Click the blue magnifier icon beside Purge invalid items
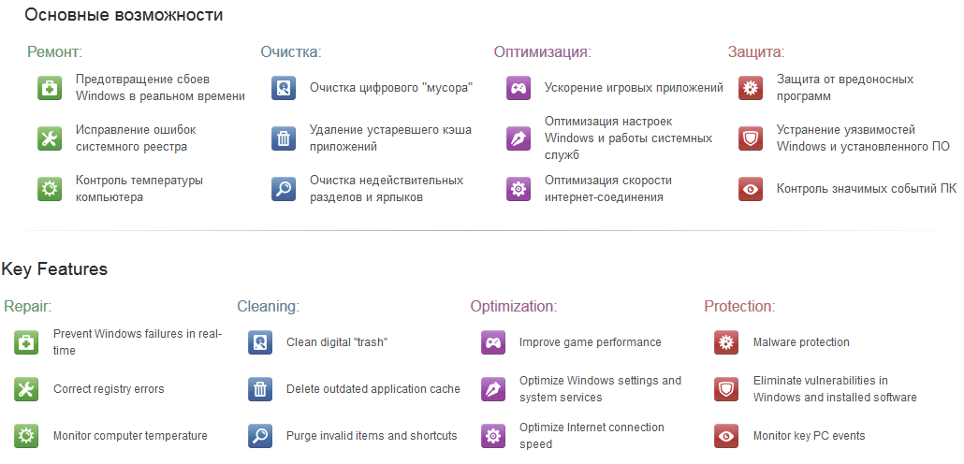 click(x=260, y=436)
